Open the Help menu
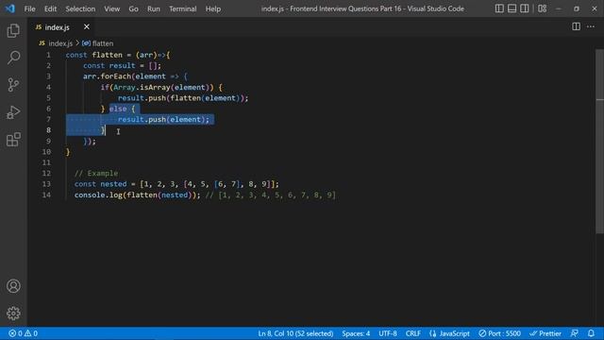The image size is (604, 340). click(x=213, y=8)
